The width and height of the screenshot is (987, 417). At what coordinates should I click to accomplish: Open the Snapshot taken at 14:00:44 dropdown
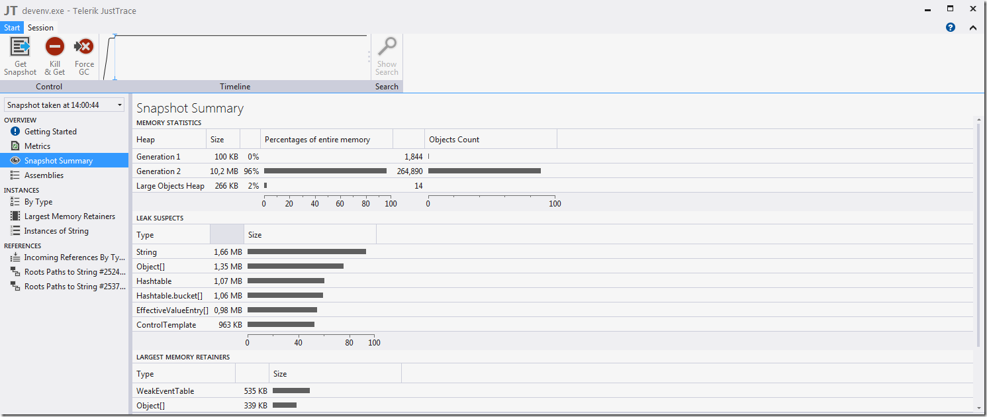point(64,105)
